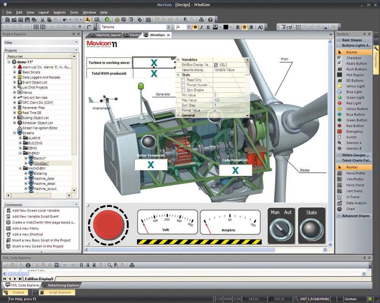The image size is (380, 303).
Task: Toggle the Man/Aut selector switch
Action: pyautogui.click(x=281, y=229)
